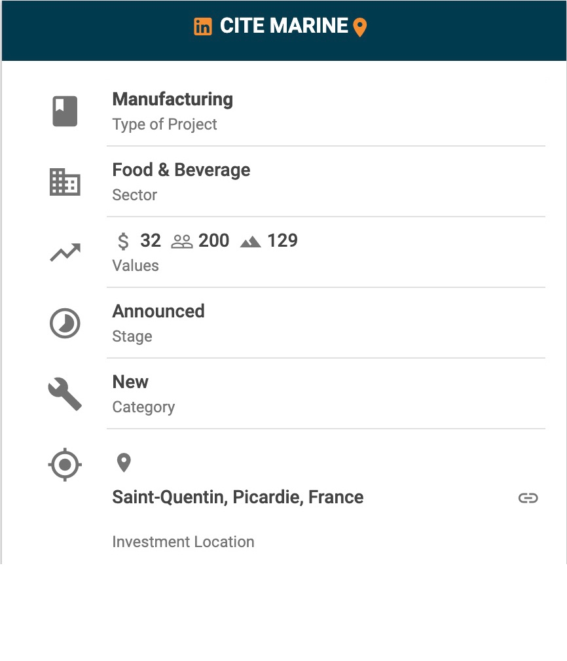Viewport: 567px width, 661px height.
Task: Click the crosshair target icon for location
Action: (65, 465)
